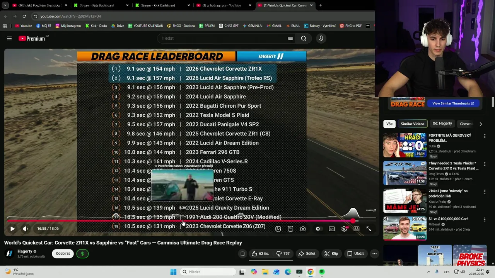The height and width of the screenshot is (278, 495).
Task: Open the YouTube hamburger guide menu
Action: [9, 38]
